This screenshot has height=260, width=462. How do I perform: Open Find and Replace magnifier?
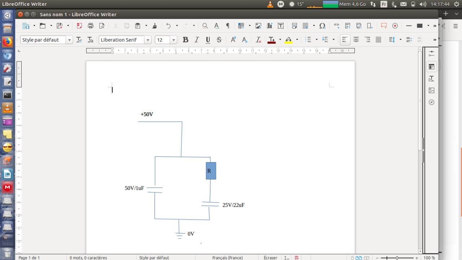pos(205,26)
